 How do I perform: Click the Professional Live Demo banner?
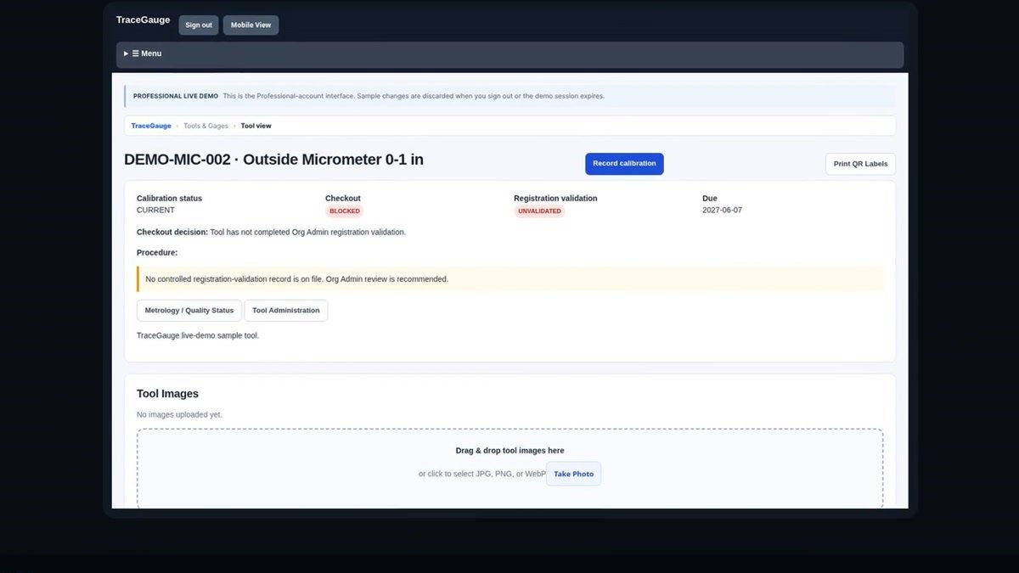coord(509,96)
